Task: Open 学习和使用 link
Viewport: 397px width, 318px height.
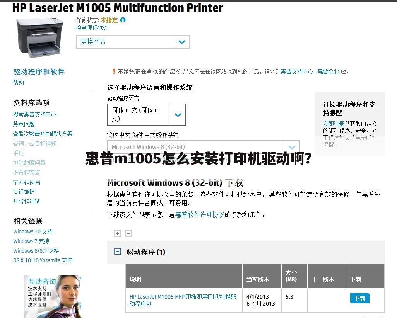Action: coord(27,182)
